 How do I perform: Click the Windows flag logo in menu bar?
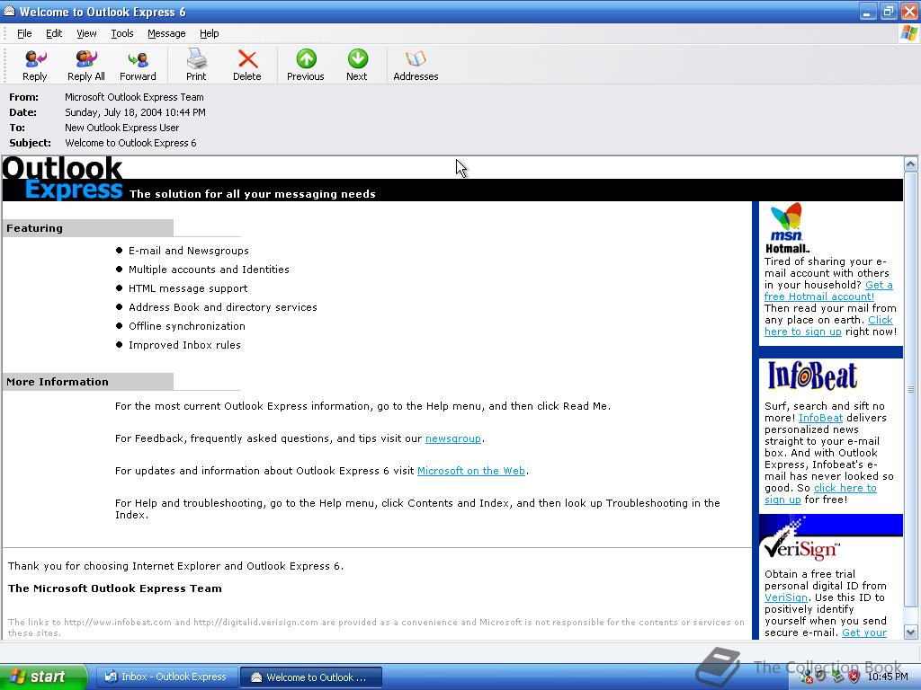909,33
